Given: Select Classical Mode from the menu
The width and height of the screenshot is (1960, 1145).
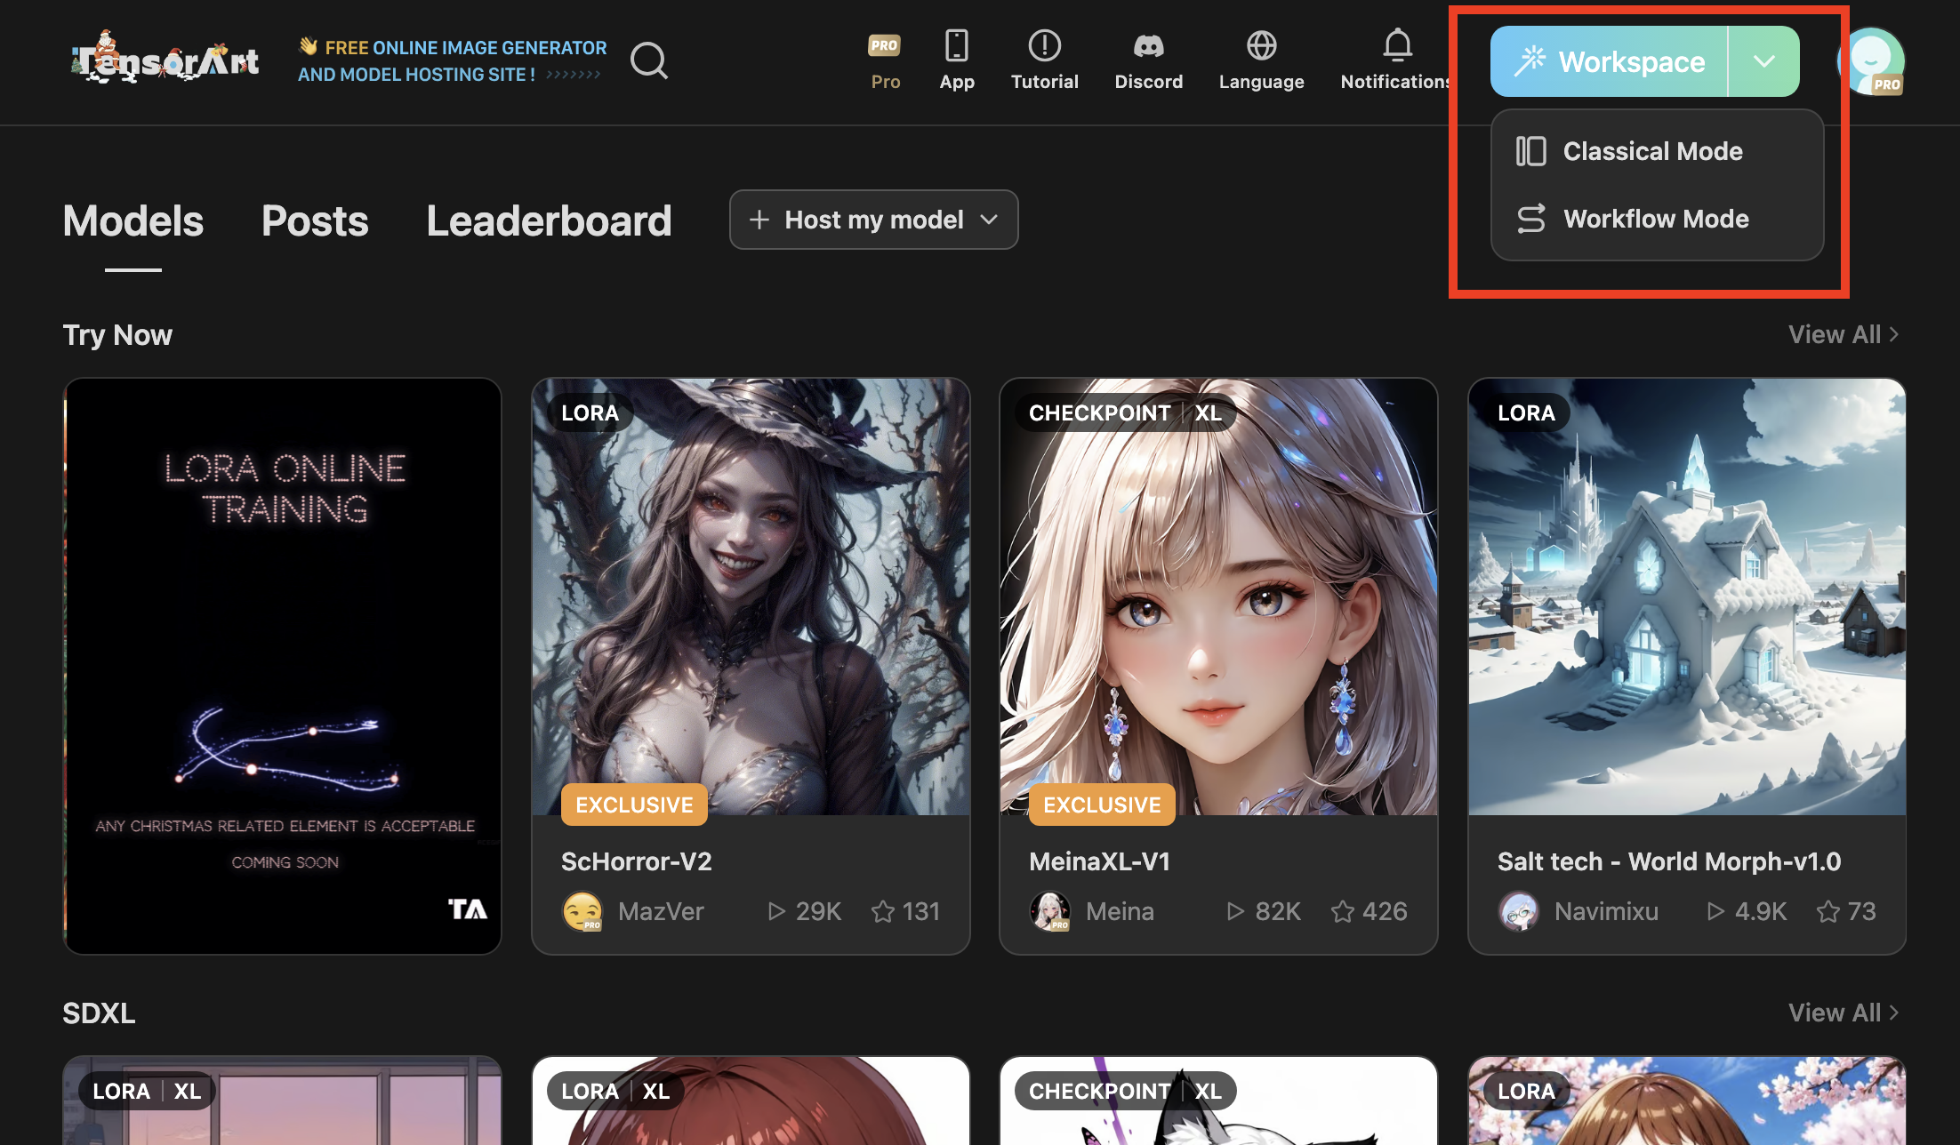Looking at the screenshot, I should pyautogui.click(x=1657, y=151).
